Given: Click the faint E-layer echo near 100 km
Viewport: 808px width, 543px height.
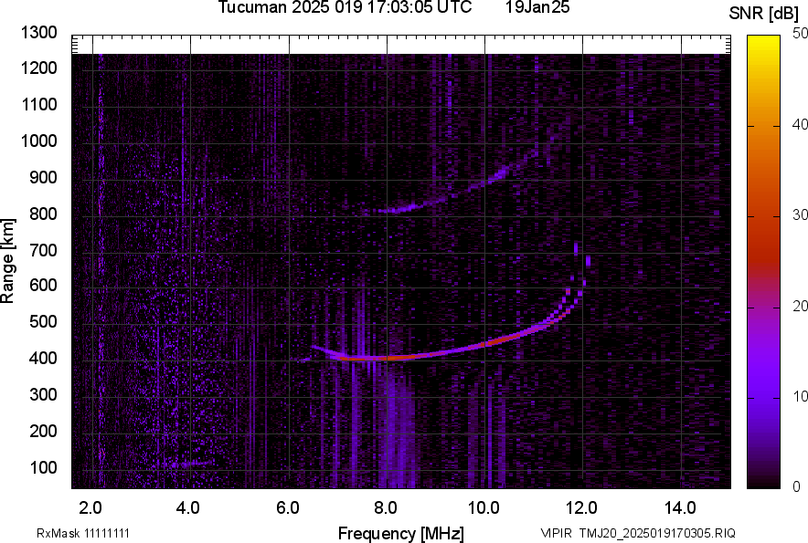Looking at the screenshot, I should point(186,464).
